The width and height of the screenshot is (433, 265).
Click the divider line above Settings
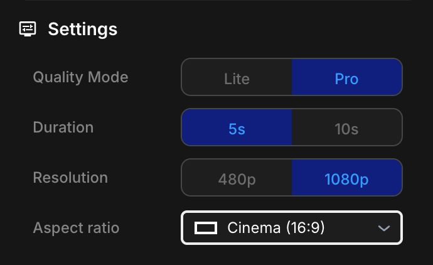point(216,1)
